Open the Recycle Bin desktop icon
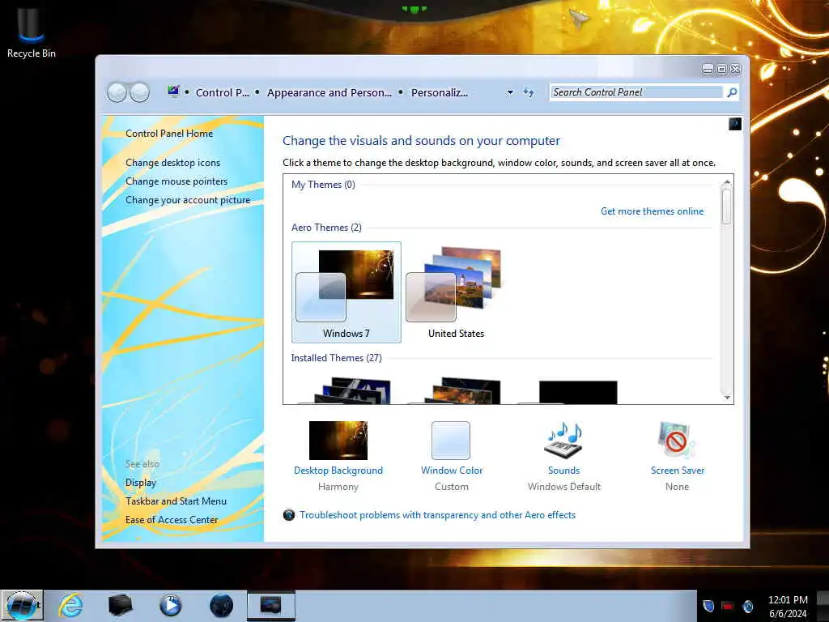This screenshot has width=829, height=622. coord(31,32)
